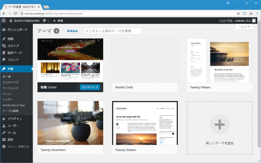
Task: Open 固定ページ menu in sidebar
Action: pos(16,53)
